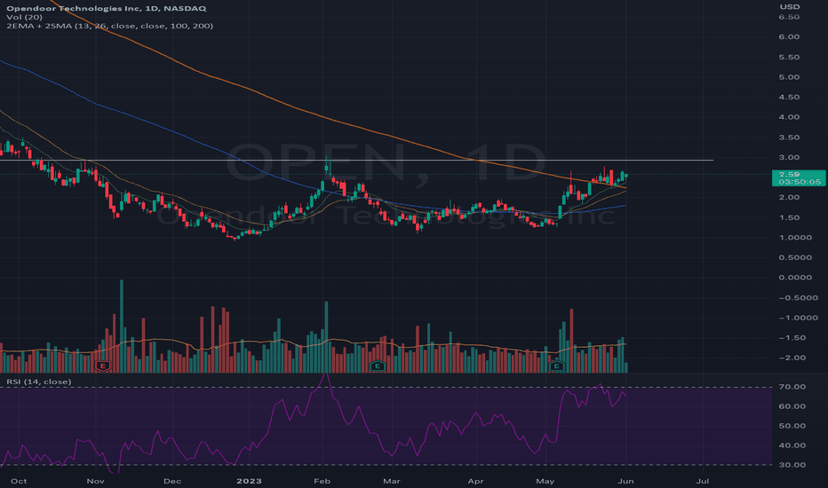The image size is (828, 488).
Task: Select the RSI (14, close) indicator legend
Action: [x=38, y=382]
